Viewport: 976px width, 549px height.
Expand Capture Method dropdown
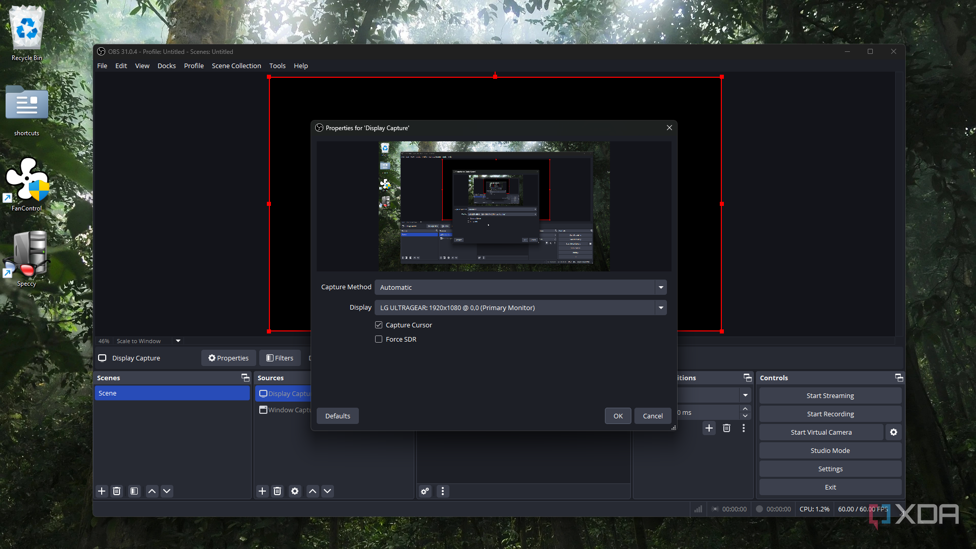[661, 287]
